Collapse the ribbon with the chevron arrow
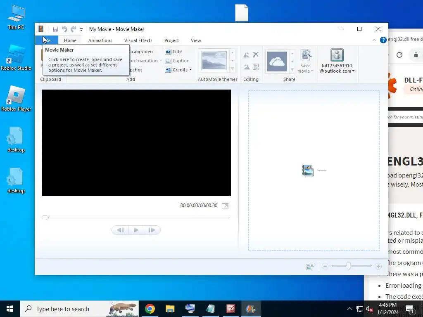Viewport: 423px width, 317px height. pyautogui.click(x=374, y=40)
